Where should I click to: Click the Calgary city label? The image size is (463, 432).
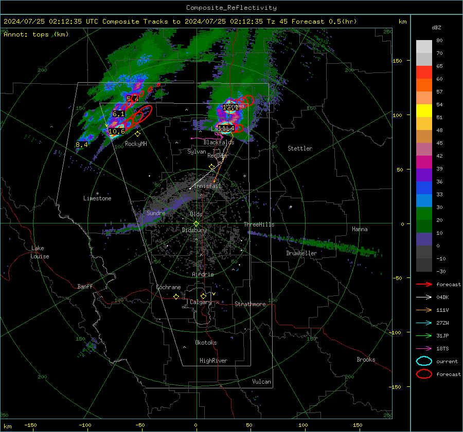click(x=201, y=302)
